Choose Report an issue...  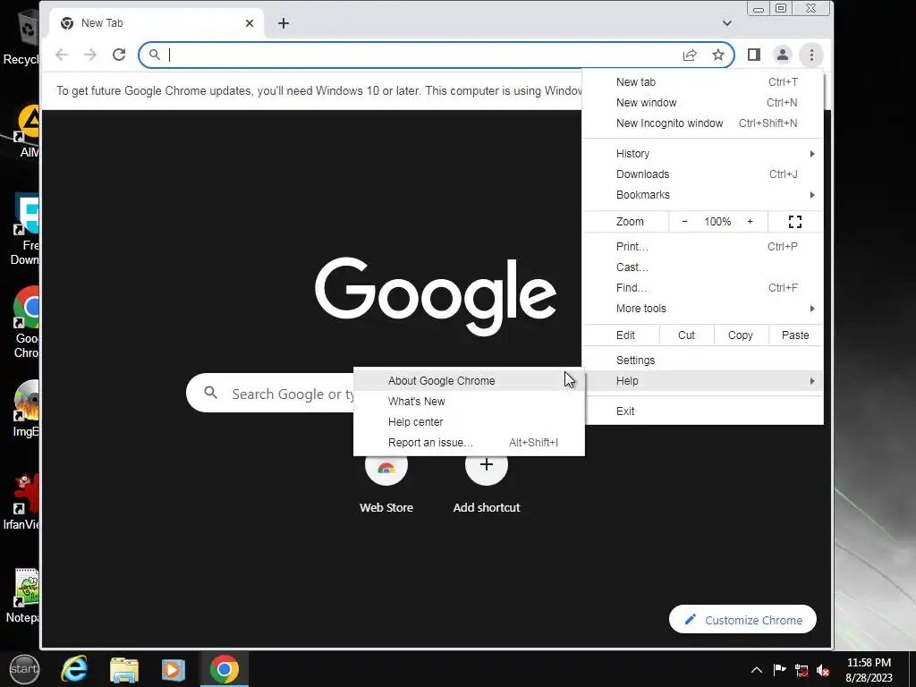[x=469, y=442]
